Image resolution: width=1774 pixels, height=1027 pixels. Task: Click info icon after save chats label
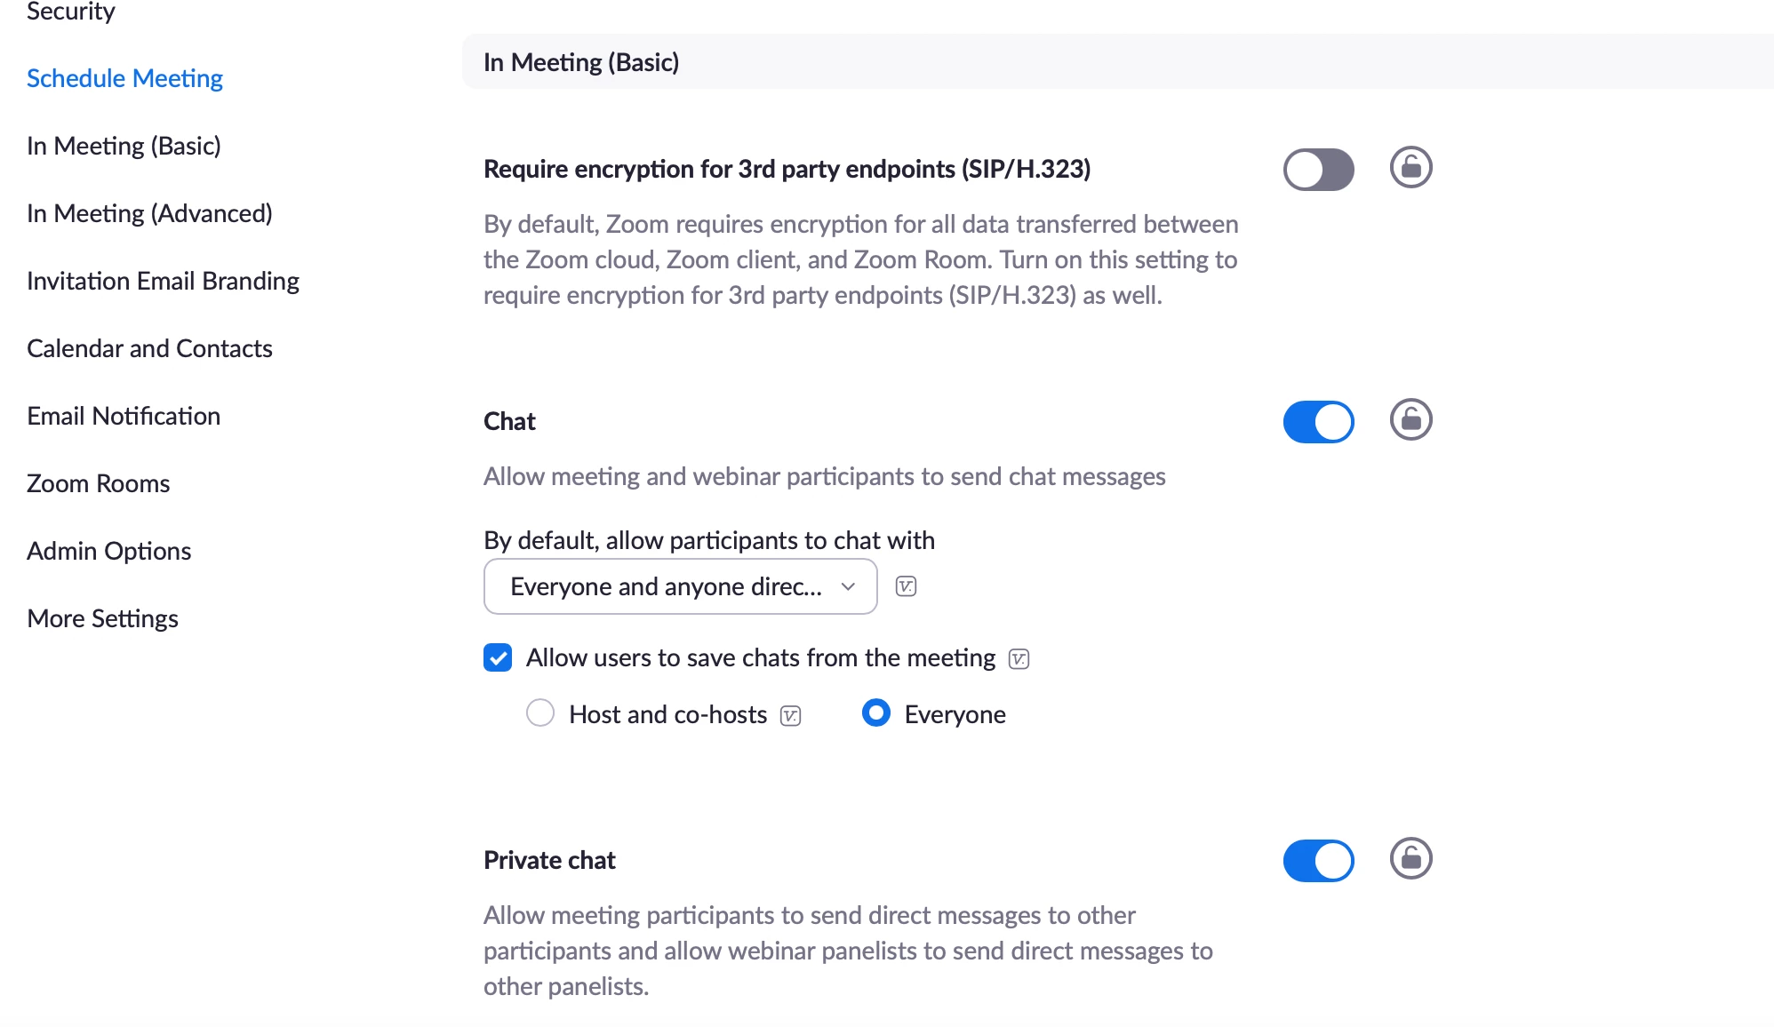tap(1019, 659)
